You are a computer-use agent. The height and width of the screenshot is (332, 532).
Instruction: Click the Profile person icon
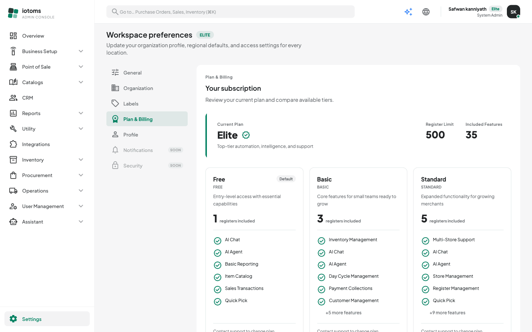point(115,135)
